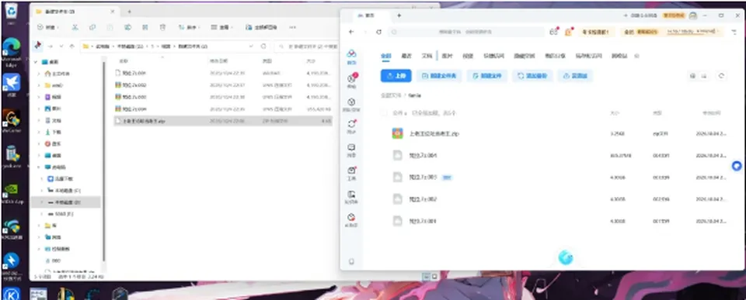
Task: Switch Explorer to large thumbnails via status bar icon
Action: coord(434,276)
